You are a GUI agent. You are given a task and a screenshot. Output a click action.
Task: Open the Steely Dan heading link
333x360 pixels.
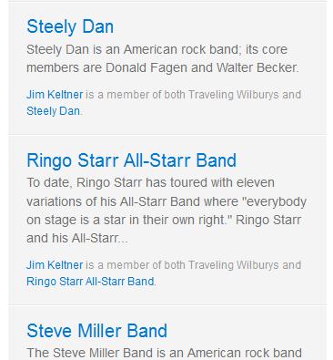pyautogui.click(x=70, y=26)
